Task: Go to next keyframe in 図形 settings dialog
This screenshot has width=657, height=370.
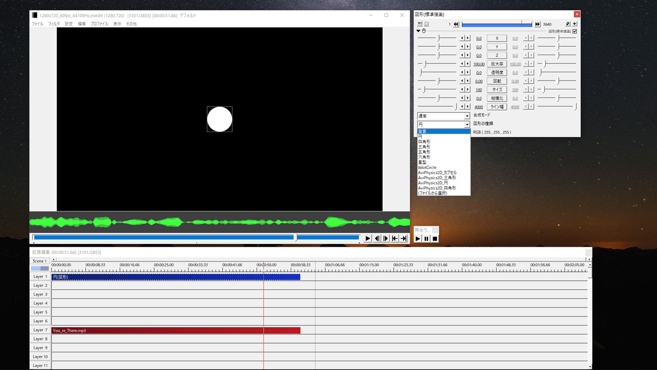Action: tap(537, 24)
